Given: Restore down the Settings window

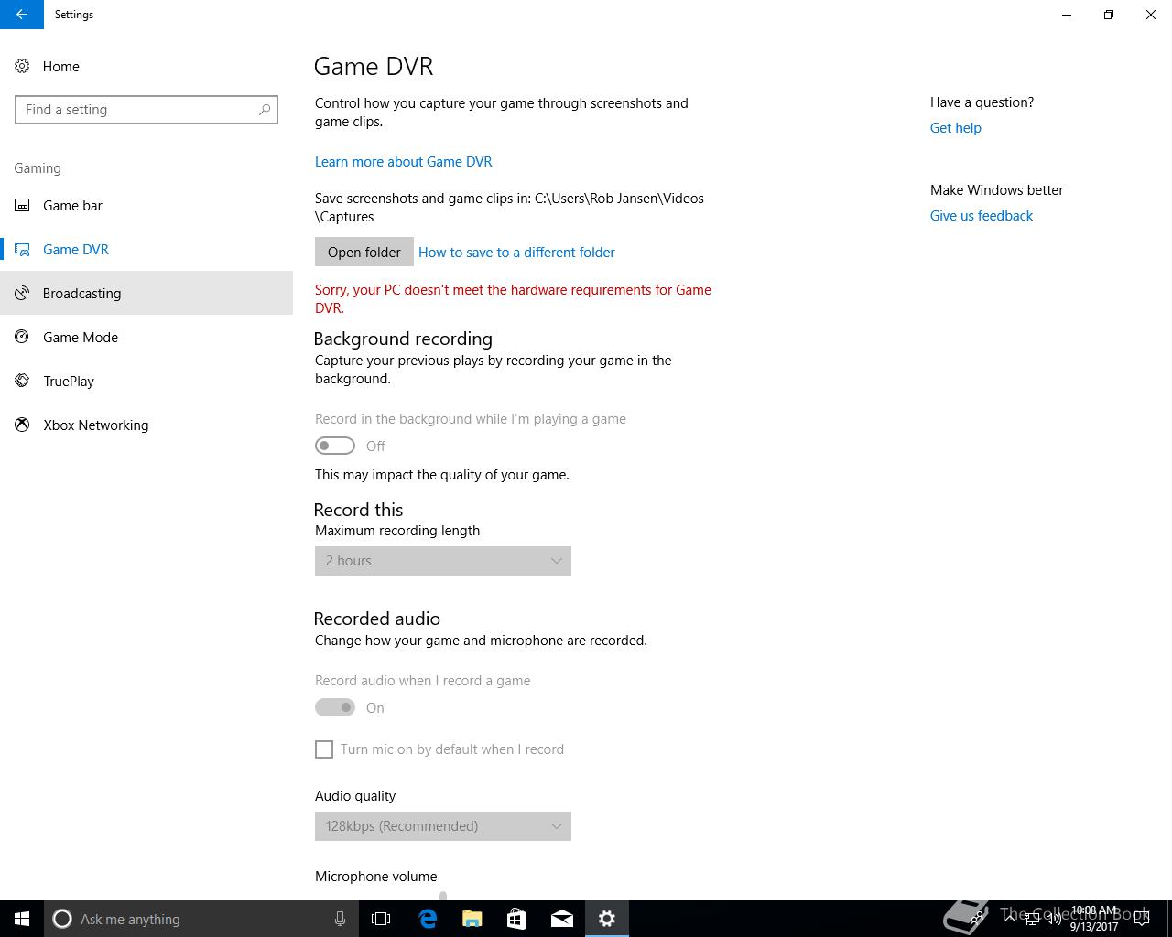Looking at the screenshot, I should (x=1109, y=15).
